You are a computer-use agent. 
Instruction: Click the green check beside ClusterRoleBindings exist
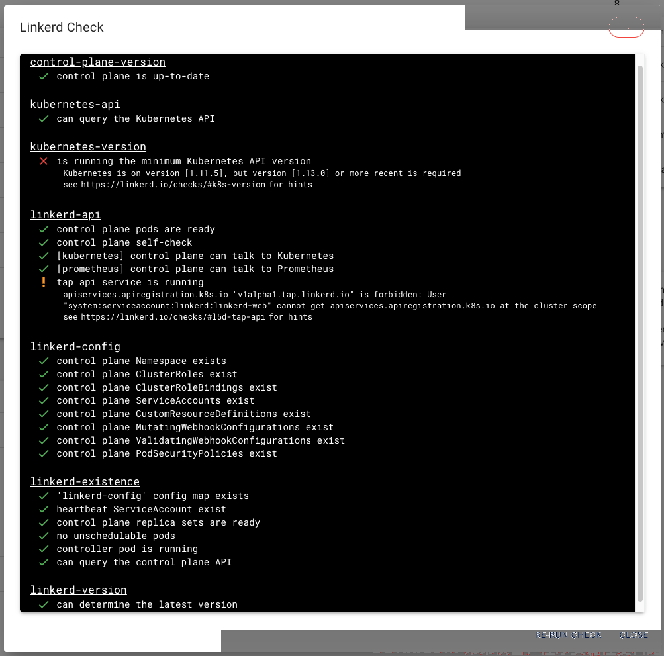[44, 387]
